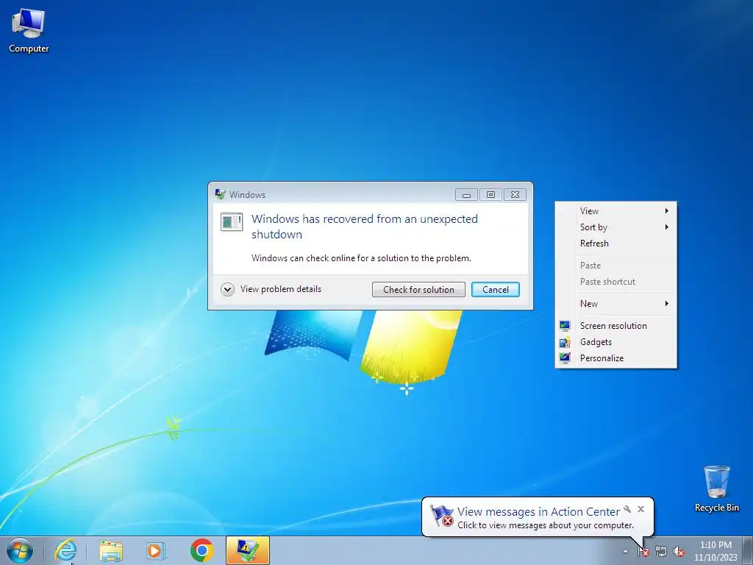Select the Recycle Bin desktop icon
The height and width of the screenshot is (565, 753).
pos(716,488)
